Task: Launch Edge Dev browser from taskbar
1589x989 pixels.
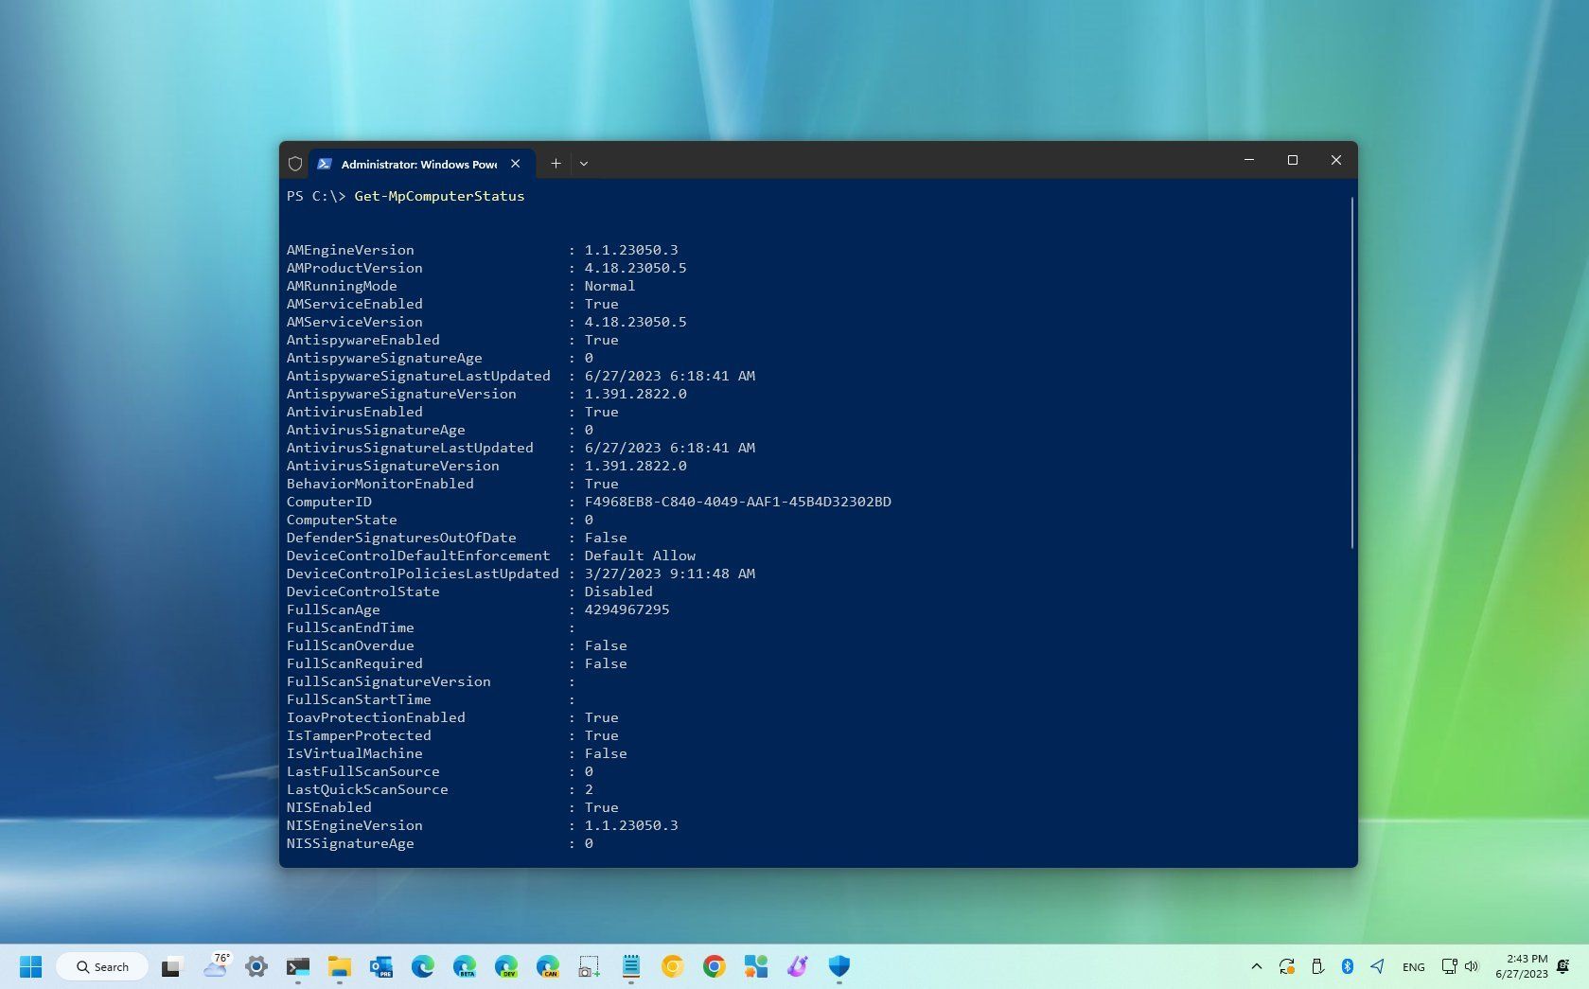Action: [x=507, y=966]
